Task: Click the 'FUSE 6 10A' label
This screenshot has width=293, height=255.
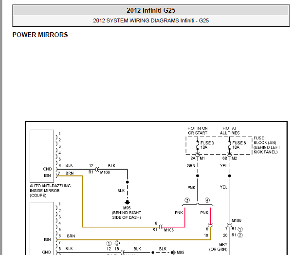Action: point(239,145)
